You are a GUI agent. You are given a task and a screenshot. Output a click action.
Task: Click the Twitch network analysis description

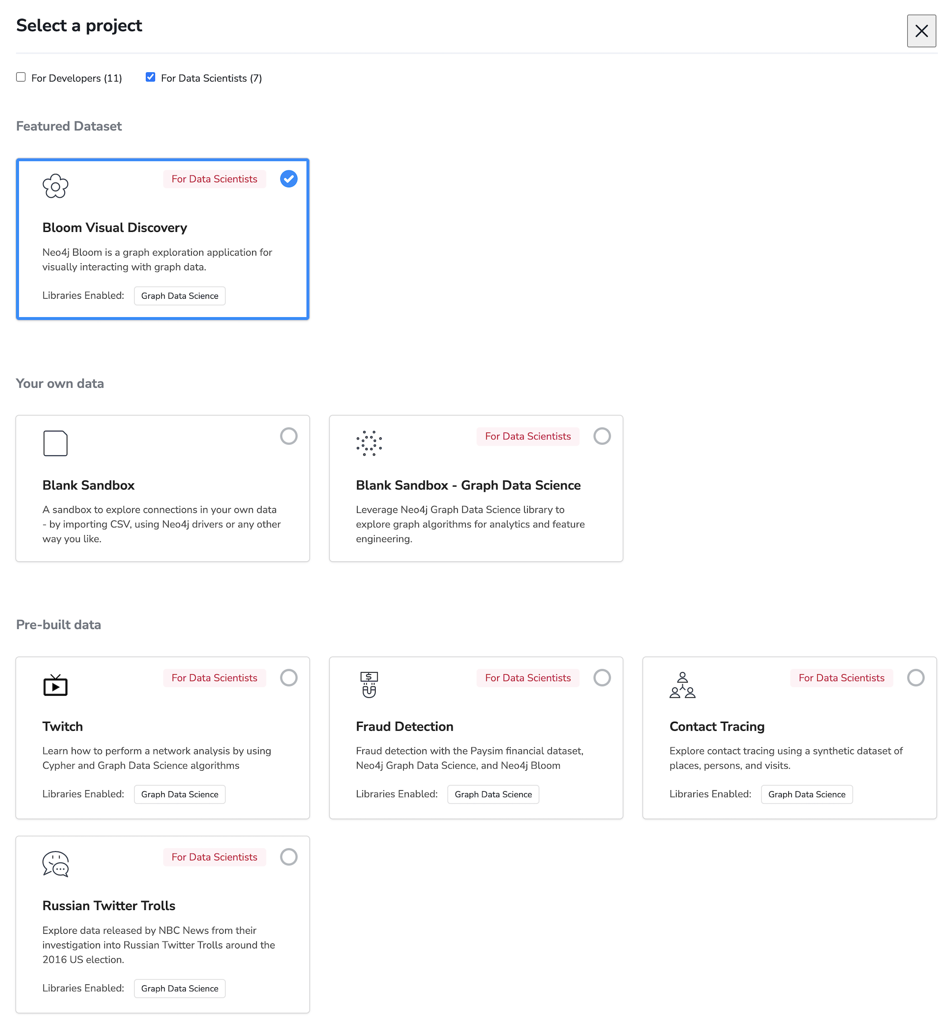coord(157,758)
